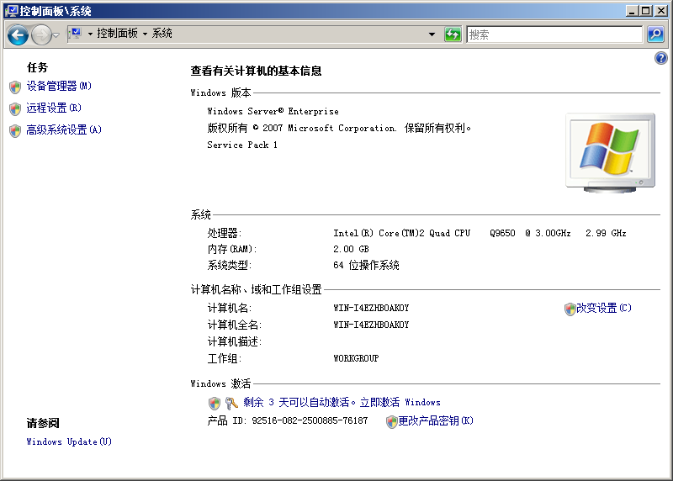
Task: Click shield icon beside 远程设置
Action: pos(15,109)
